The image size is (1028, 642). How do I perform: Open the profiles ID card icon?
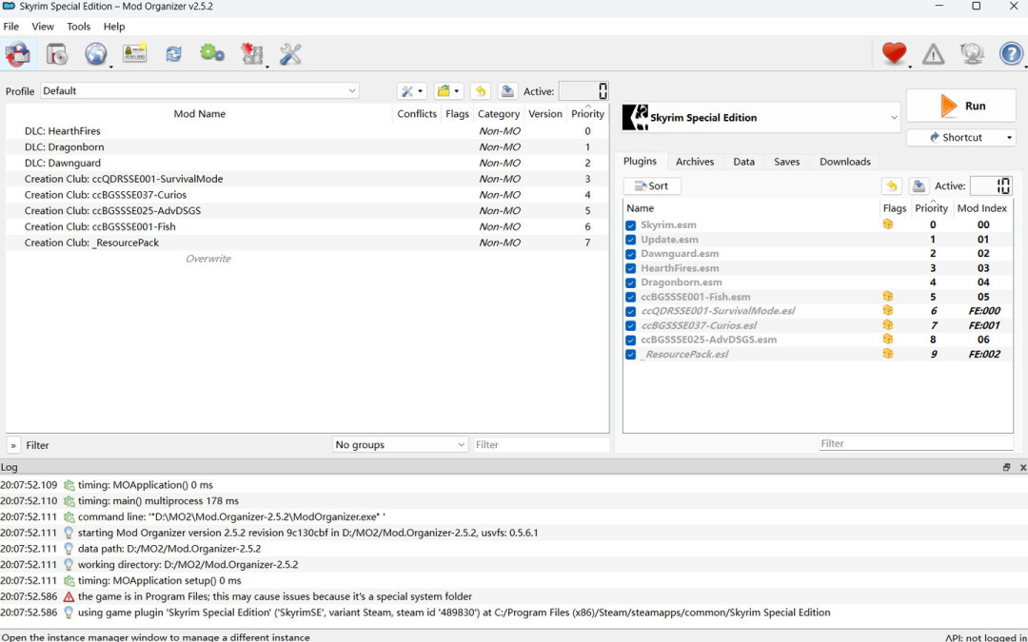(134, 53)
